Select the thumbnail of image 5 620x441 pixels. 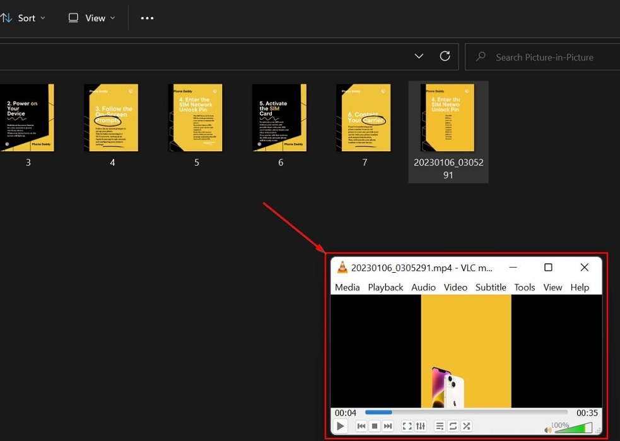196,117
